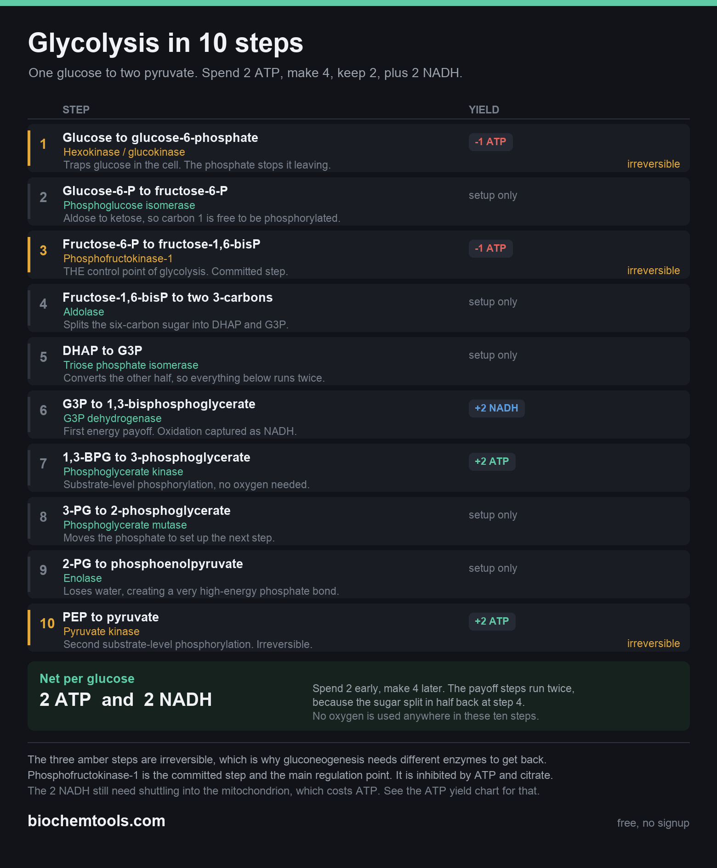This screenshot has height=868, width=717.
Task: Click the irreversible tag on step 3
Action: [x=654, y=271]
